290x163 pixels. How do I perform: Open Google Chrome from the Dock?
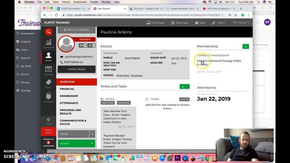coord(208,158)
